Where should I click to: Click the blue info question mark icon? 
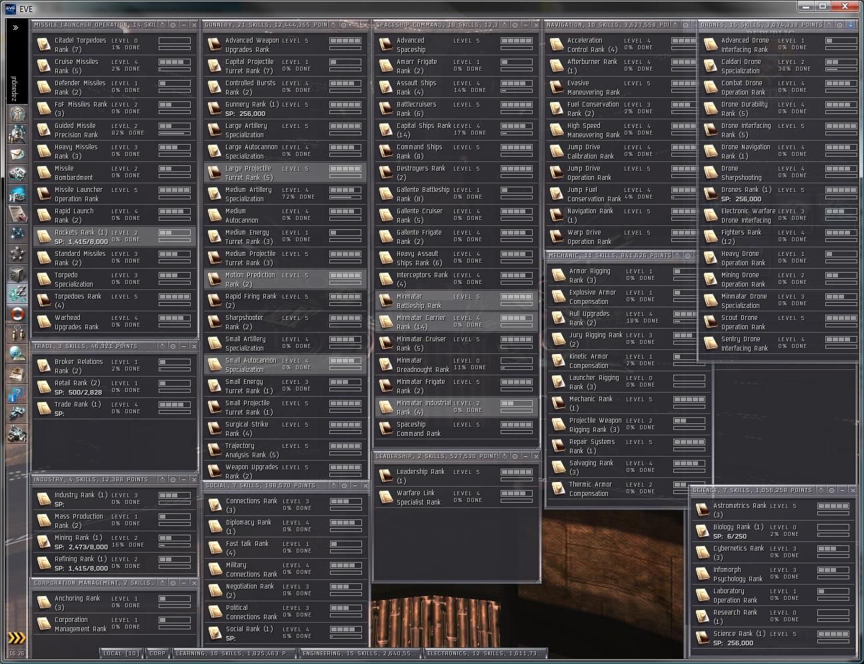click(17, 395)
